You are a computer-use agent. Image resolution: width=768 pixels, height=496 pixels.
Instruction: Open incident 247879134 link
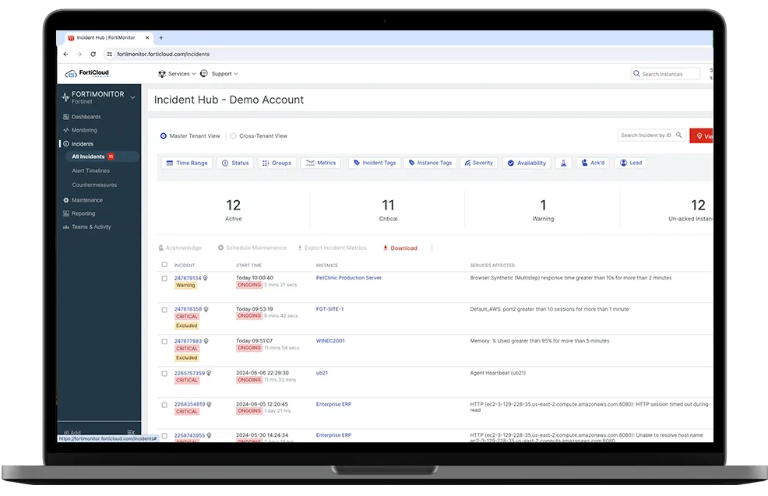[x=188, y=278]
